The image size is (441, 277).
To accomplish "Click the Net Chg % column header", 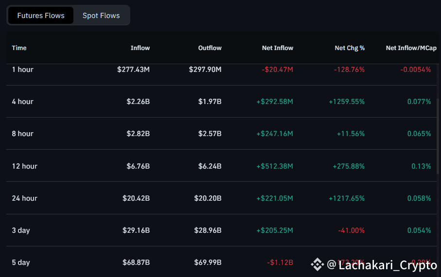I will click(350, 48).
